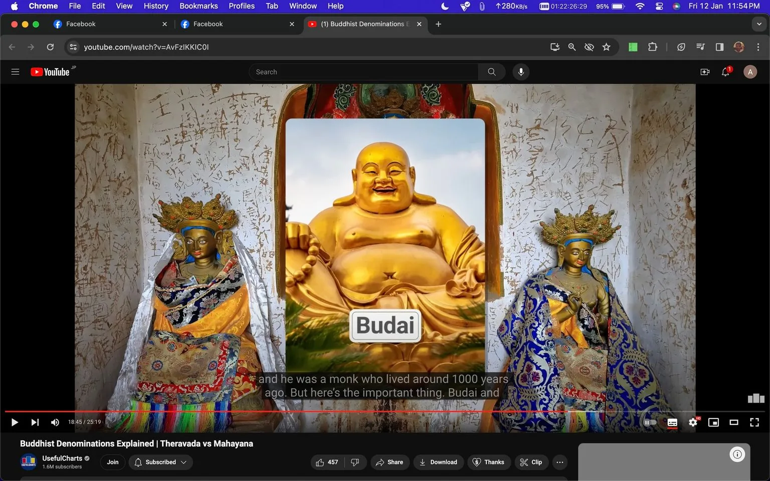
Task: Activate voice search with the microphone icon
Action: click(521, 72)
